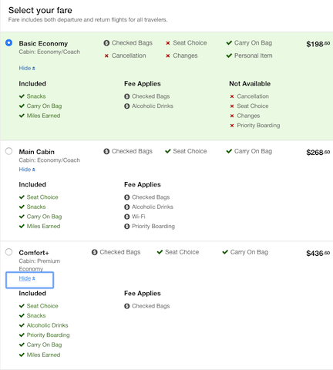Click the $198.60 Basic Economy price
This screenshot has height=370, width=333.
coord(318,44)
